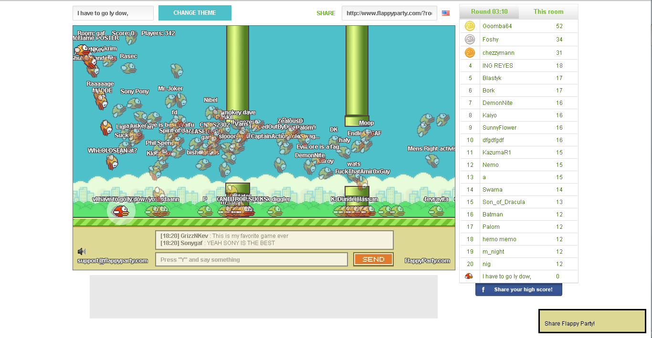Switch to the Round 03:10 tab

pyautogui.click(x=489, y=11)
